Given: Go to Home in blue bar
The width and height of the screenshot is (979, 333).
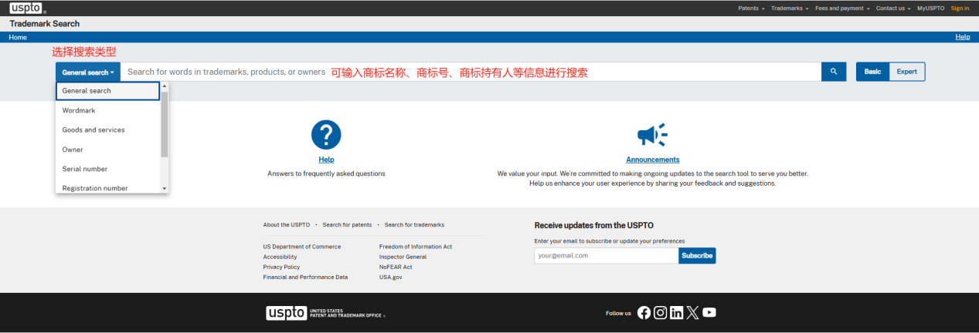Looking at the screenshot, I should pos(18,37).
